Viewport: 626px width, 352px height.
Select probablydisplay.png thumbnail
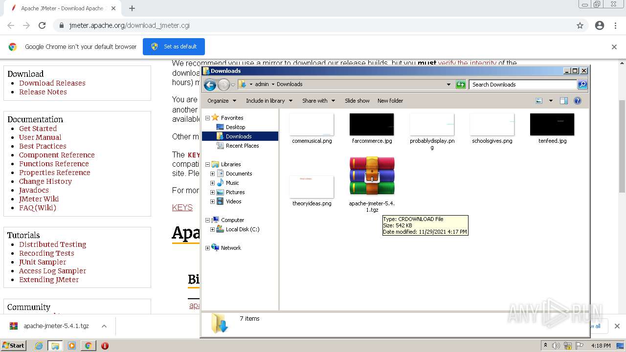[432, 125]
